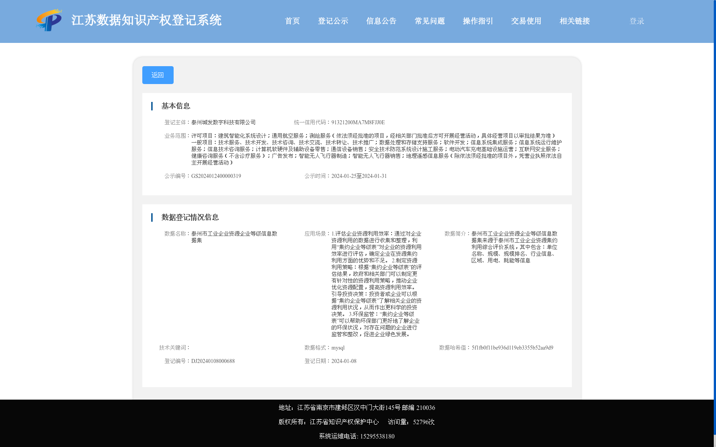Click the 业务范围 label
This screenshot has height=447, width=716.
[178, 136]
